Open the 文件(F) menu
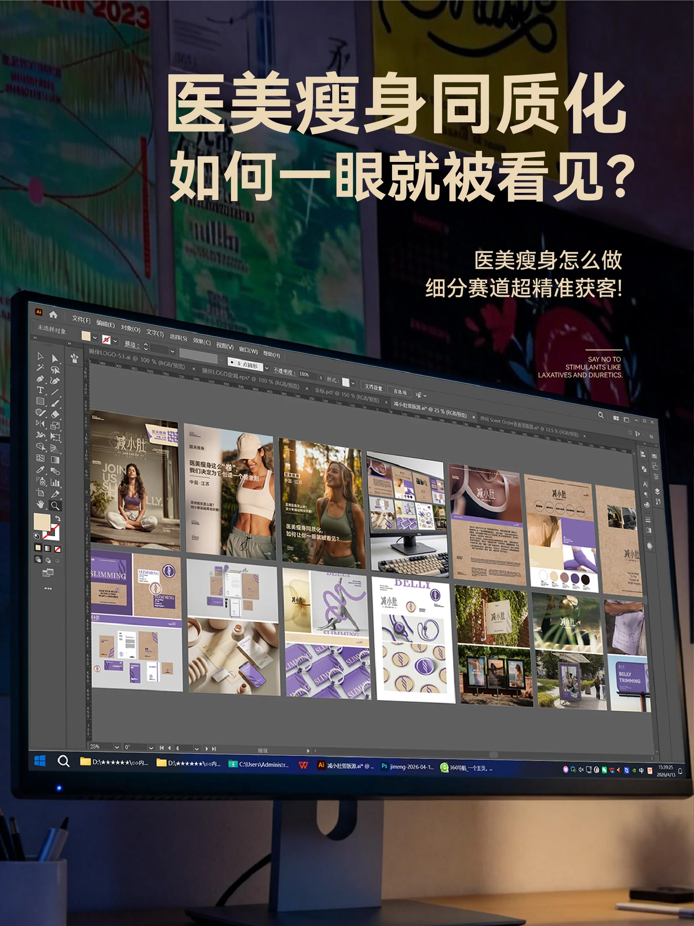The height and width of the screenshot is (926, 694). tap(81, 320)
